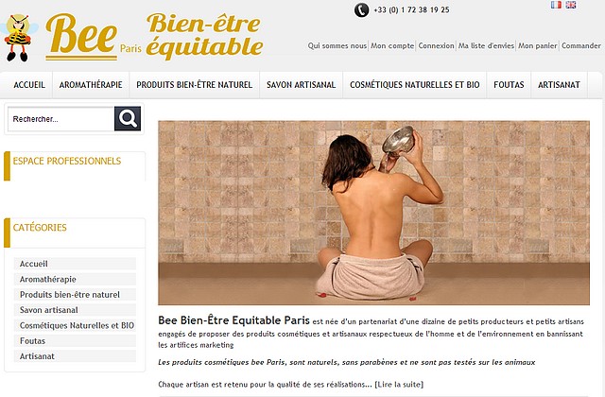Click the Bee Paris gold logo text
Image resolution: width=605 pixels, height=397 pixels.
[93, 37]
